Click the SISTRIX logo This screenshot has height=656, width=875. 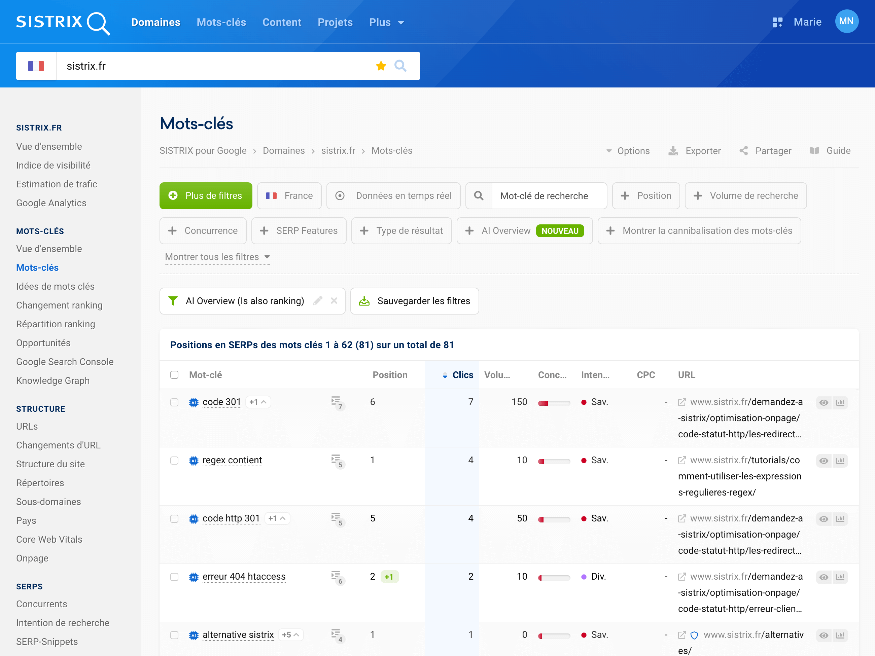[x=63, y=23]
